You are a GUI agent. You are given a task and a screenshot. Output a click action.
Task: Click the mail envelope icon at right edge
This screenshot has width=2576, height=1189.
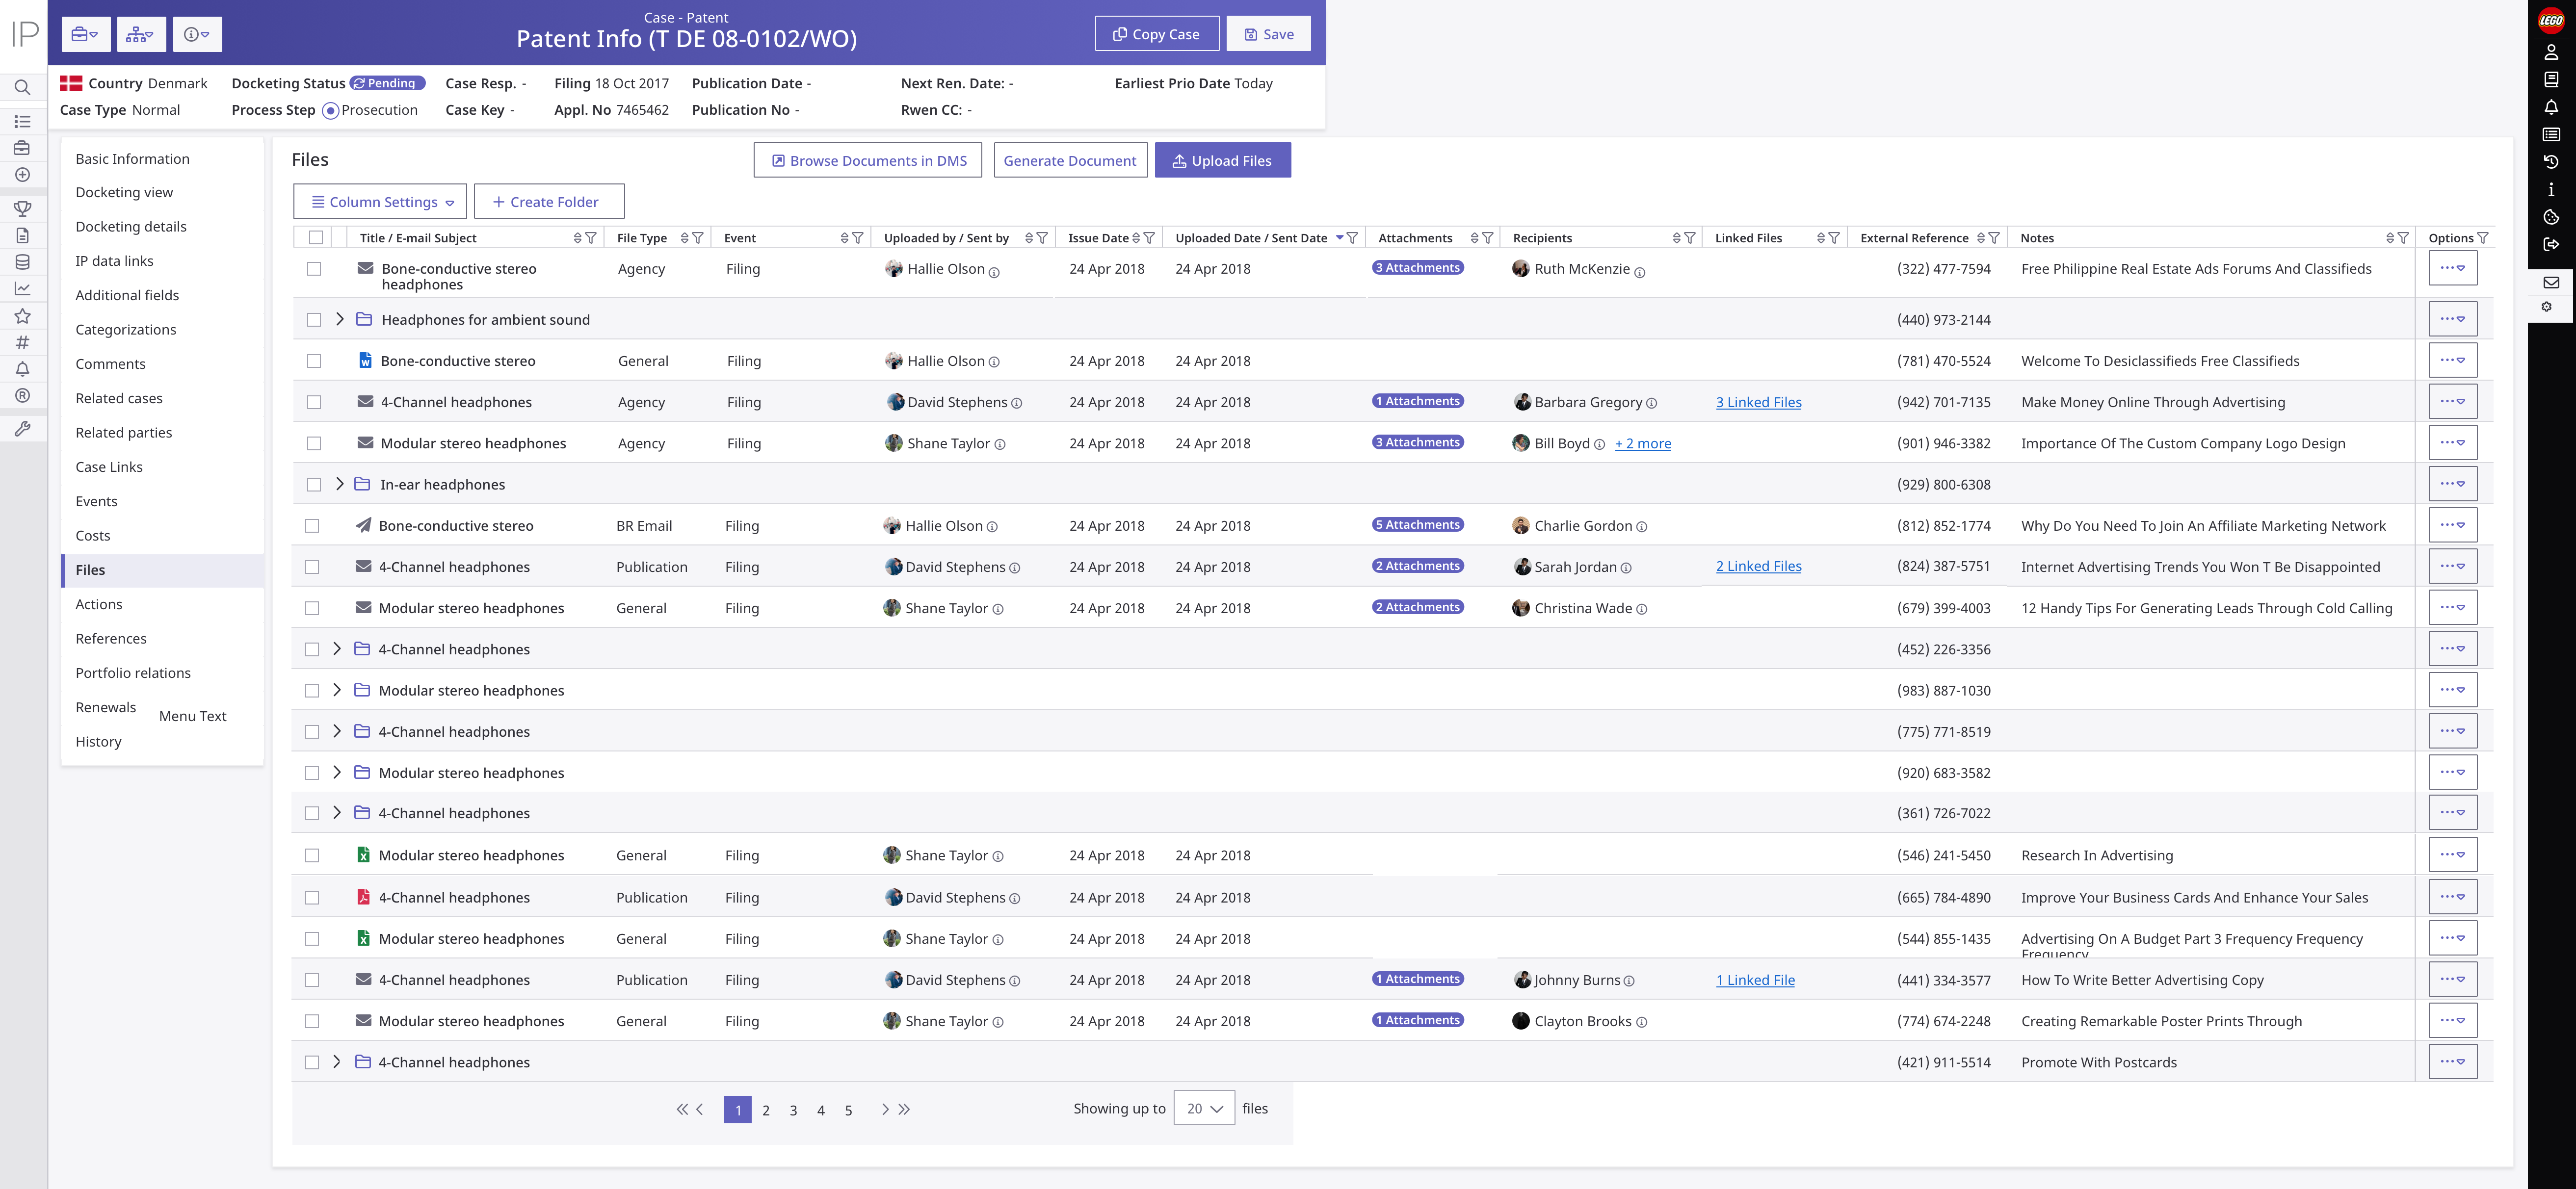point(2550,283)
